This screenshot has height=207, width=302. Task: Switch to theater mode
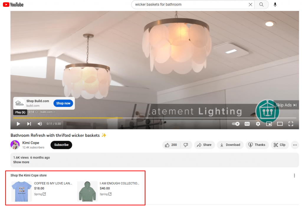(x=280, y=124)
